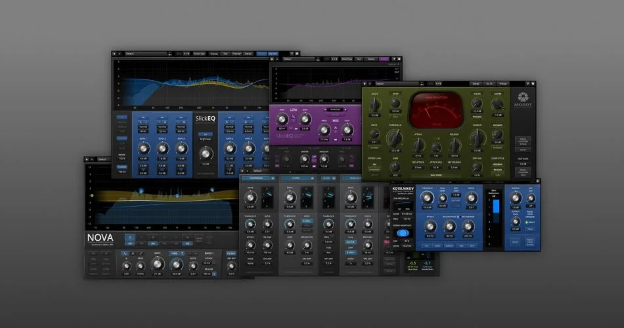Click SlickEQ logo in the blue window

point(206,119)
